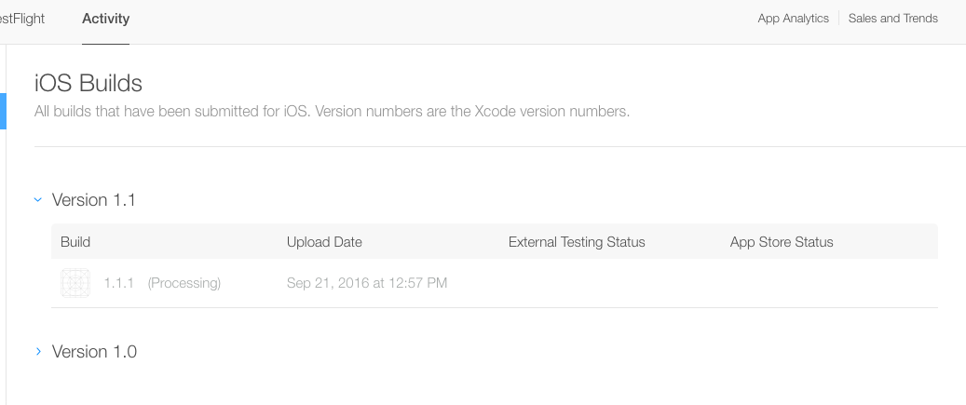Viewport: 966px width, 405px height.
Task: Click the Sep 21, 2016 upload date
Action: pos(367,283)
